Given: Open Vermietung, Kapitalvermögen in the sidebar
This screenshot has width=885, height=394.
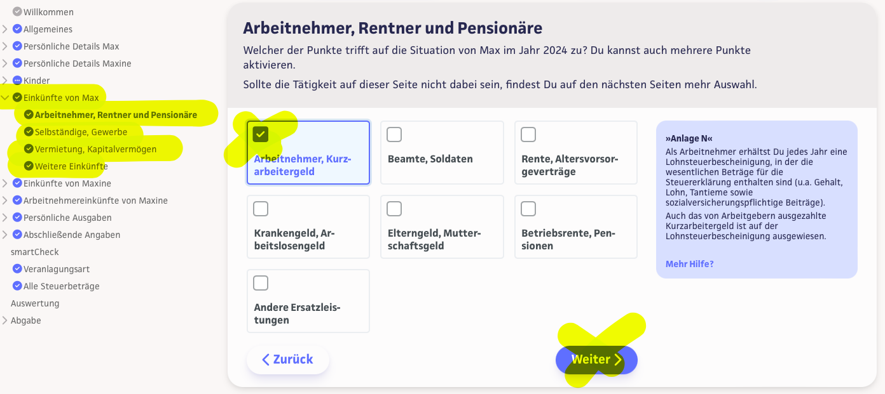Looking at the screenshot, I should 95,149.
